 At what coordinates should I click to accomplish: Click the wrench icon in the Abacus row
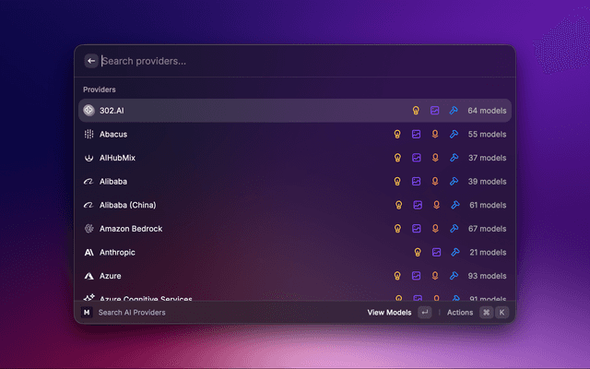tap(454, 134)
